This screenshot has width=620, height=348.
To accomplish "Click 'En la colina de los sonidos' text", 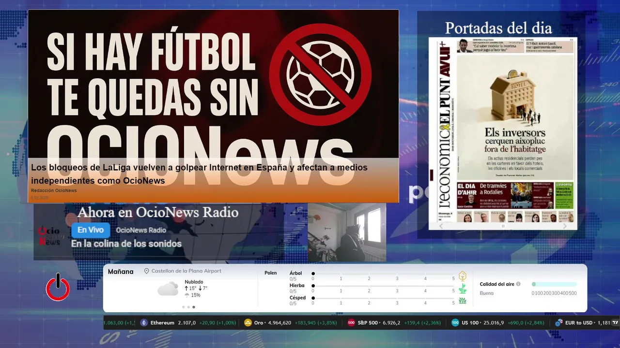I will [126, 244].
